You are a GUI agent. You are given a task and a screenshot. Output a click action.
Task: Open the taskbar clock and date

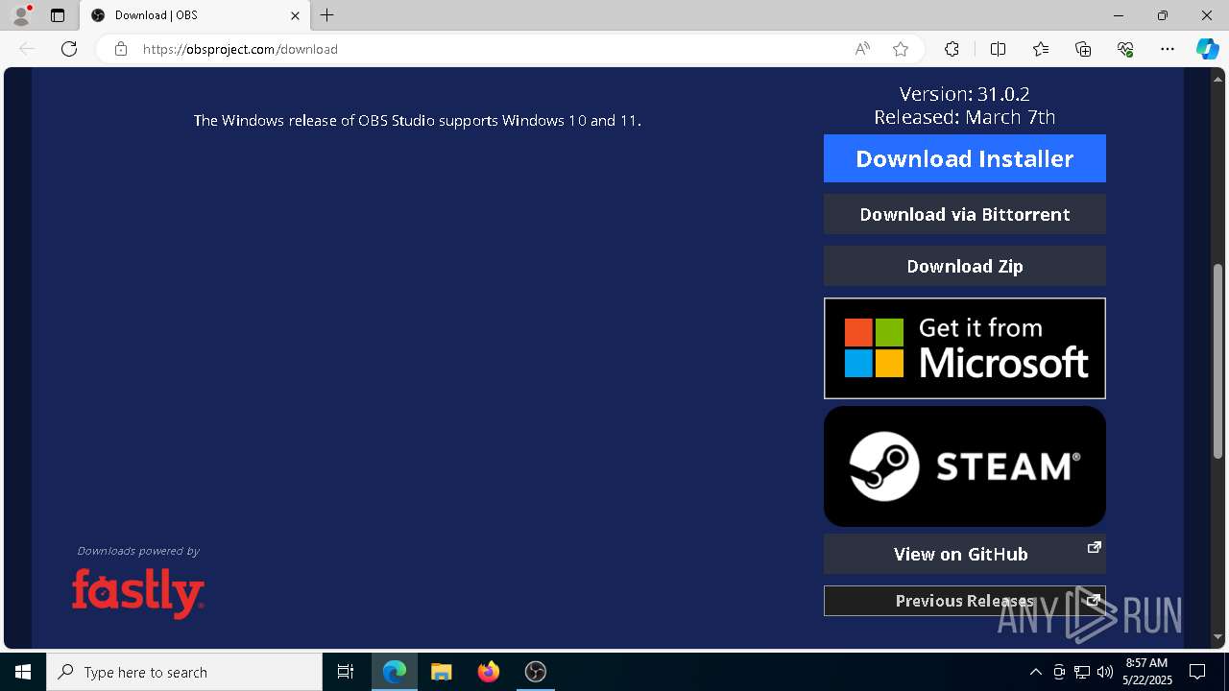1146,672
